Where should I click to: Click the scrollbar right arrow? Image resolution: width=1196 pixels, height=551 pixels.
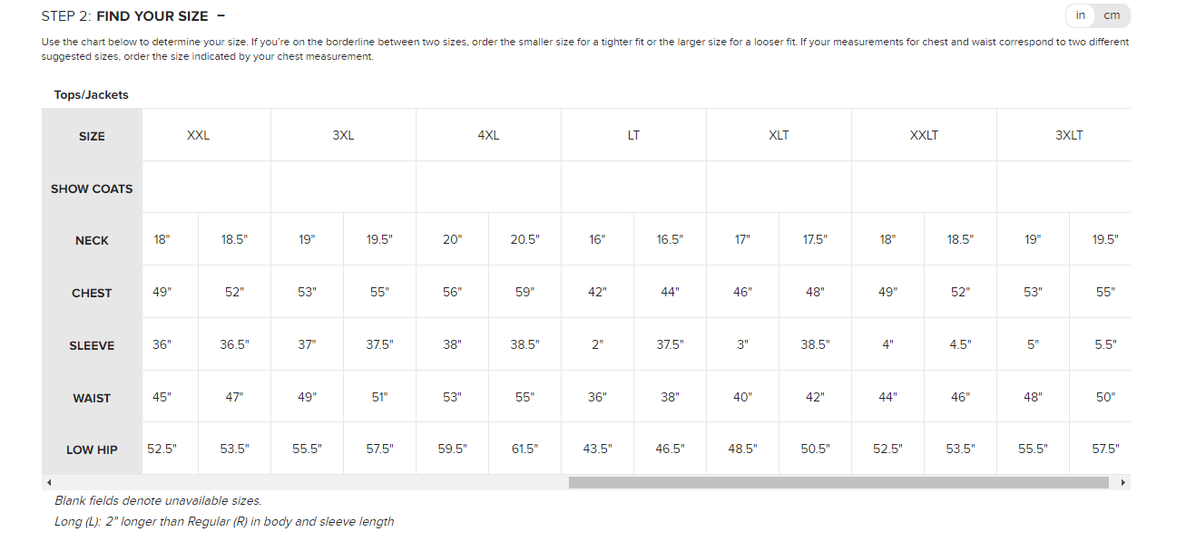(1123, 482)
